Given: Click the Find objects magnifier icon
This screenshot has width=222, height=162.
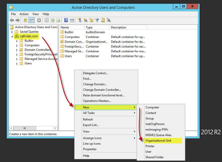Looking at the screenshot, I should pos(103,20).
